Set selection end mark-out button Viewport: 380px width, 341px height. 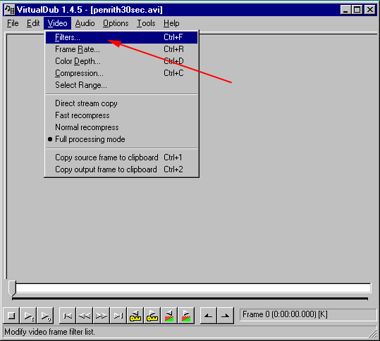[x=226, y=316]
